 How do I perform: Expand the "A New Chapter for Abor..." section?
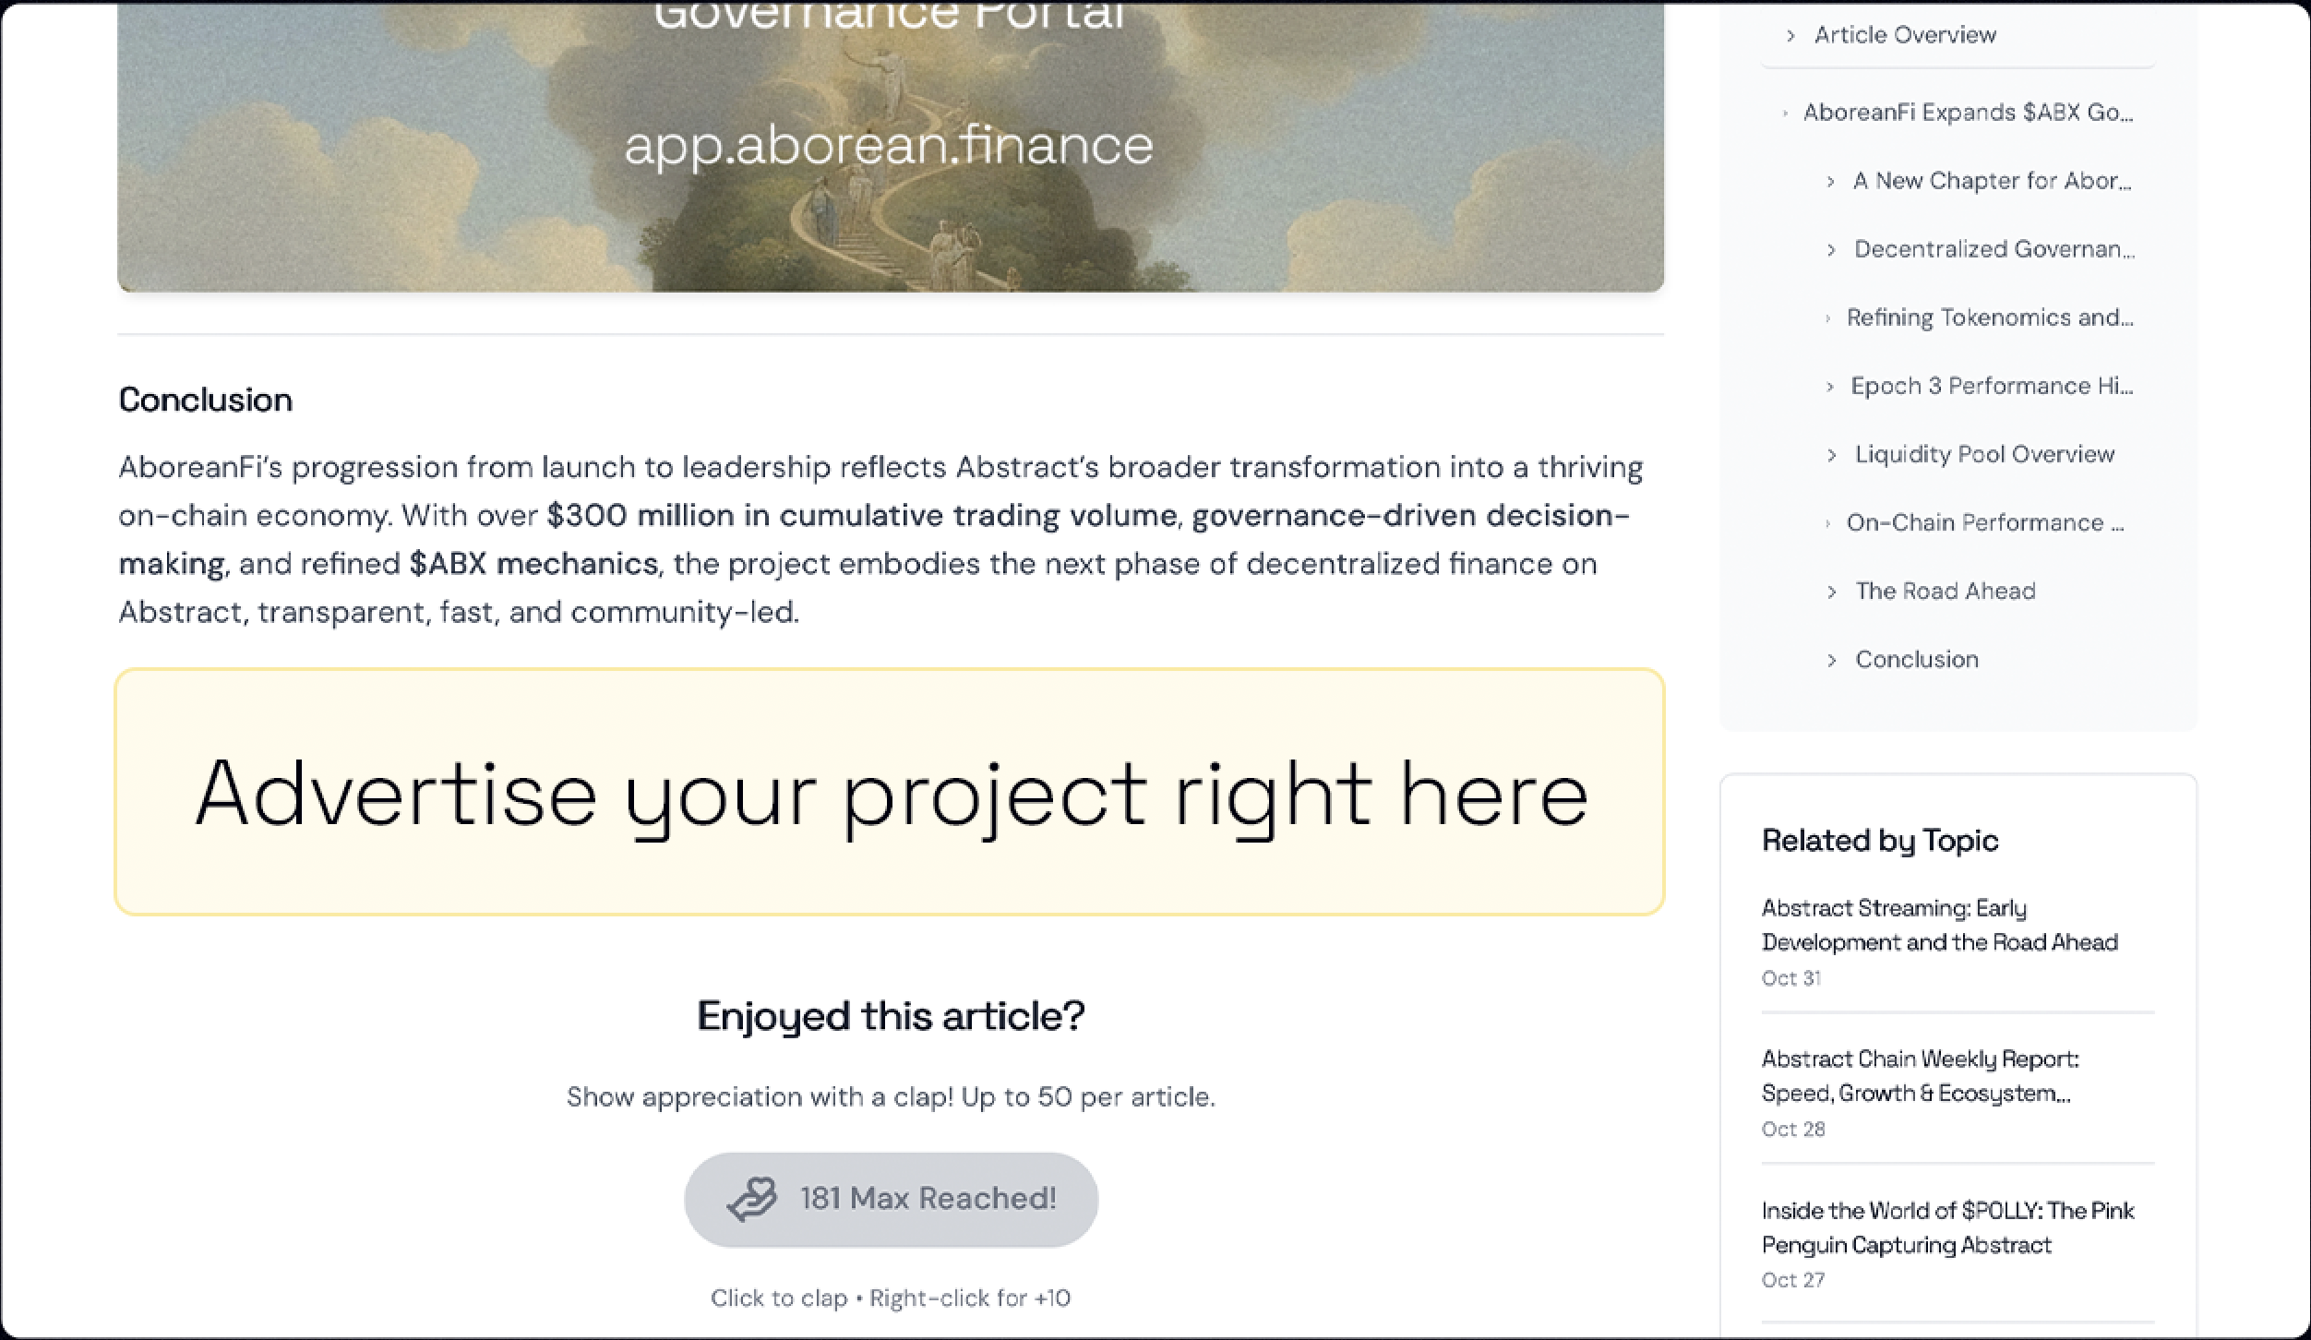(1830, 181)
